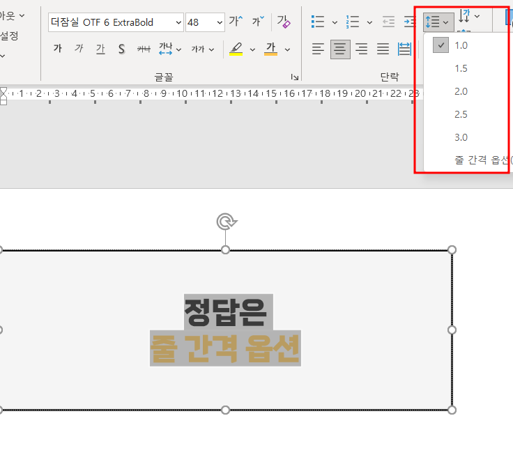Expand character spacing dropdown arrow
The height and width of the screenshot is (455, 513).
(178, 49)
